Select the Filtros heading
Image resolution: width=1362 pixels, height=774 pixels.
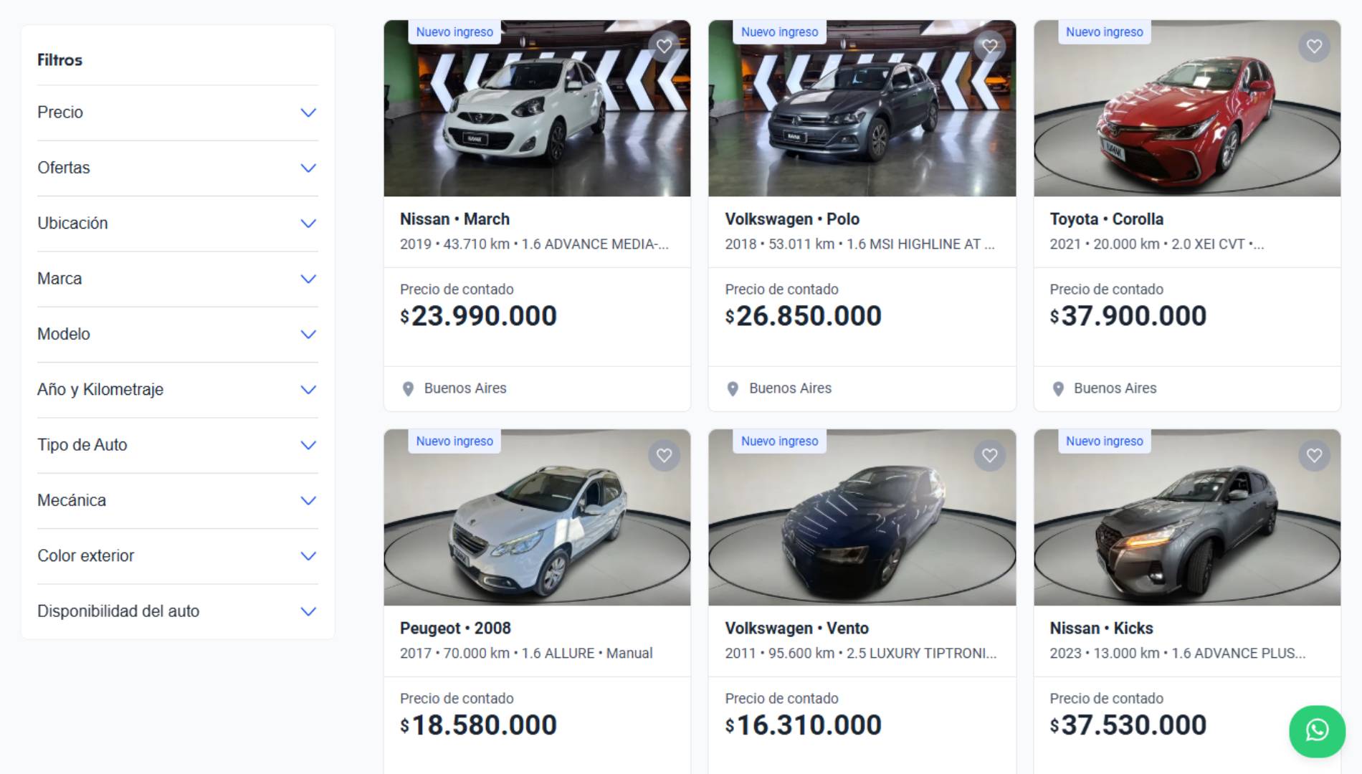tap(60, 60)
